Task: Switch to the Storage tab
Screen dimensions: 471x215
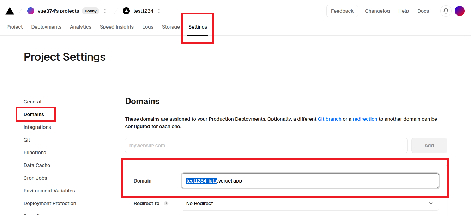Action: [x=171, y=27]
